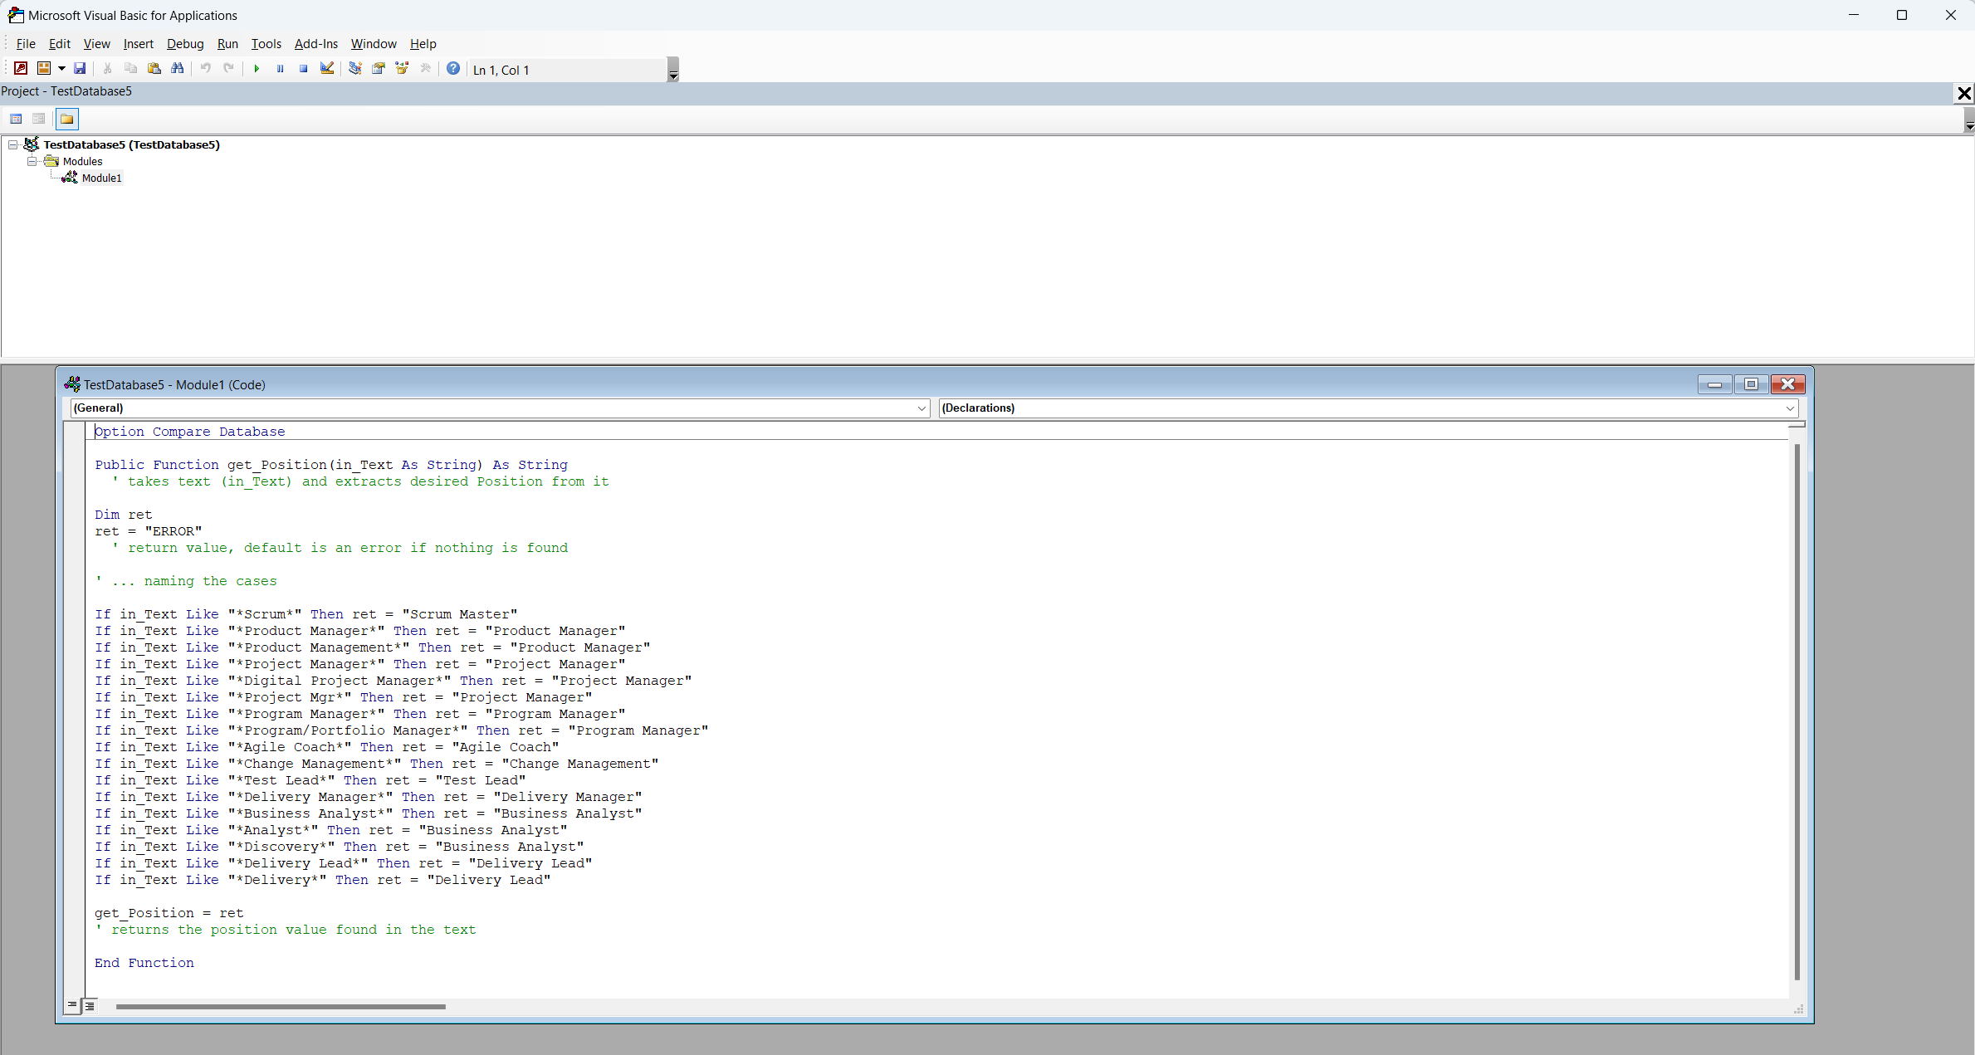Click the '*Scrum*' If statement line
This screenshot has width=1975, height=1055.
point(306,614)
